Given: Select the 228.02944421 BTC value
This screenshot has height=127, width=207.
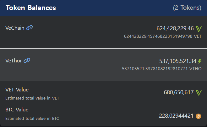Looking at the screenshot, I should (x=176, y=116).
